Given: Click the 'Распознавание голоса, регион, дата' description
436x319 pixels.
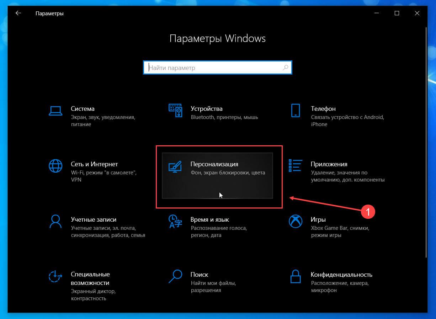Looking at the screenshot, I should click(x=219, y=232).
